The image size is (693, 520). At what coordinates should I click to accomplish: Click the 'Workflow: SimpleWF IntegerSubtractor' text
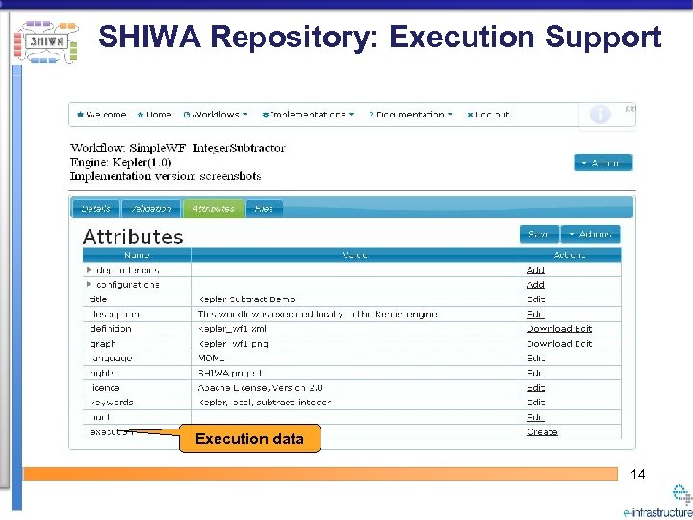[x=178, y=147]
